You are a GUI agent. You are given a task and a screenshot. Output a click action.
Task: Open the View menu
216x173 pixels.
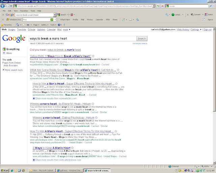16,11
